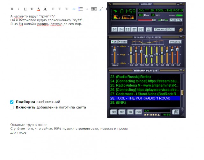Screen dimensions: 204x160
Task: Go to previous track in Winamp main window
Action: point(114,30)
